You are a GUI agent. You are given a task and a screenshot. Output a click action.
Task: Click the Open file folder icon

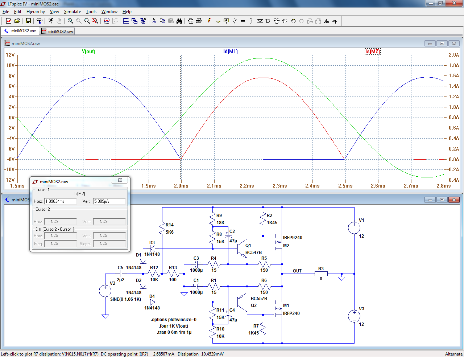(x=17, y=21)
